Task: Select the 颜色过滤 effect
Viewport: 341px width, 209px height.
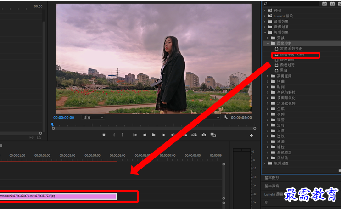Action: click(x=287, y=65)
